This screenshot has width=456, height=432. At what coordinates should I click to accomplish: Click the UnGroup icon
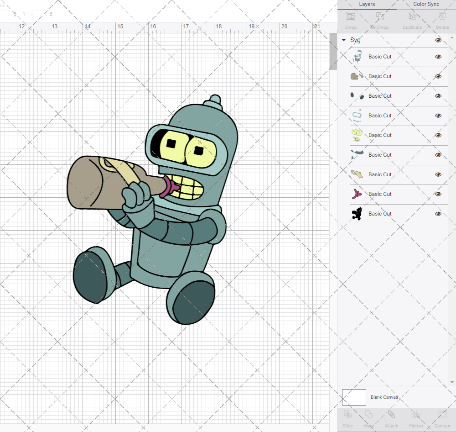pyautogui.click(x=379, y=16)
